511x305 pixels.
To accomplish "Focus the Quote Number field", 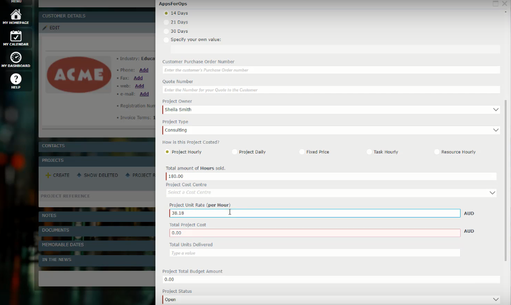I will [331, 90].
